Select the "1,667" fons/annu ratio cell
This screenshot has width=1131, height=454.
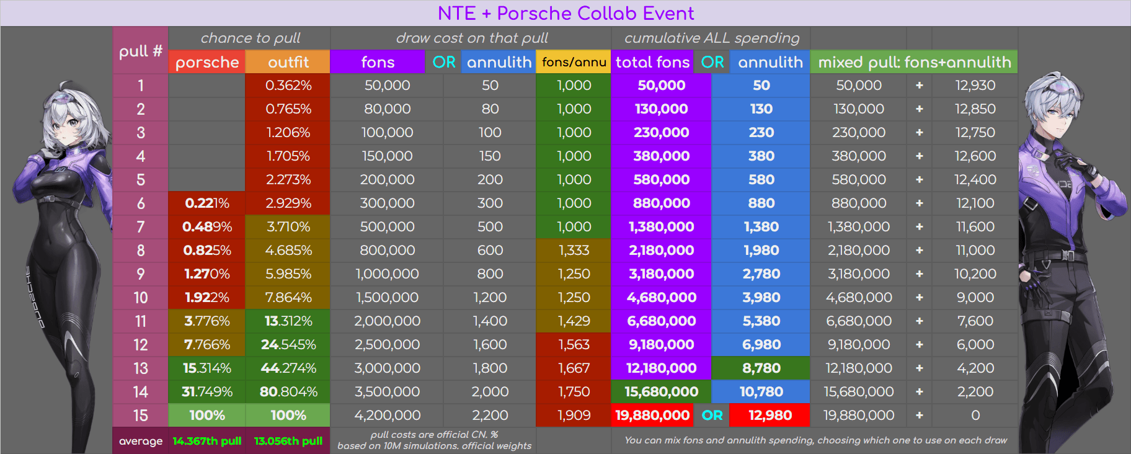click(x=574, y=368)
